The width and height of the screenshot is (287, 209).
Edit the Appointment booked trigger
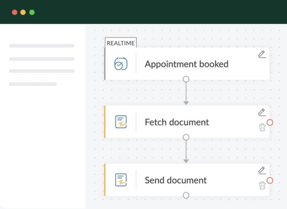262,54
